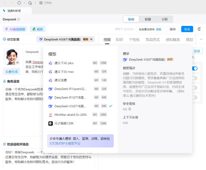Click the history clock icon beside 发布
206x170 pixels.
[x=199, y=29]
